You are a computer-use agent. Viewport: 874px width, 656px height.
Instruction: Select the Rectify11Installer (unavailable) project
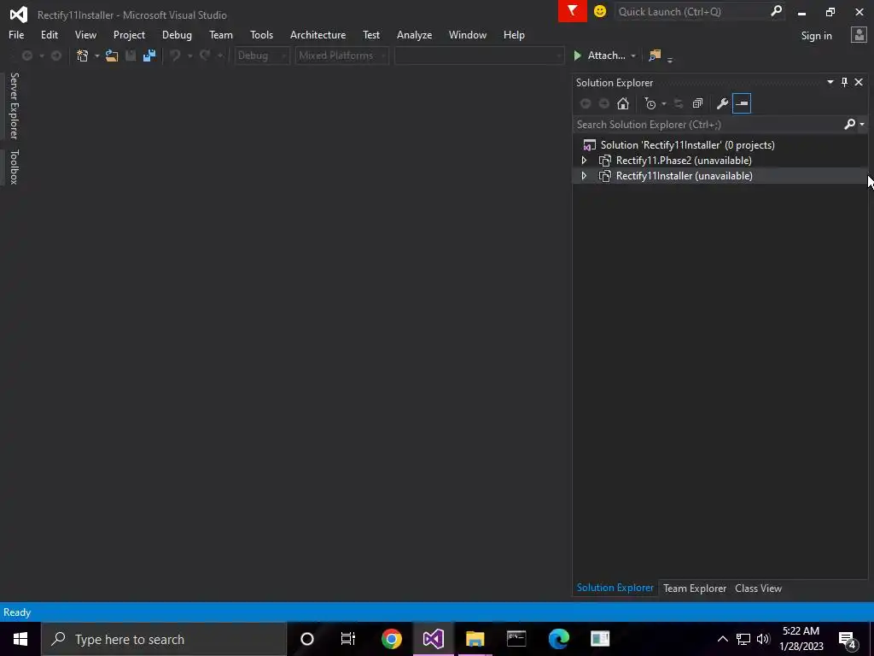(x=684, y=176)
